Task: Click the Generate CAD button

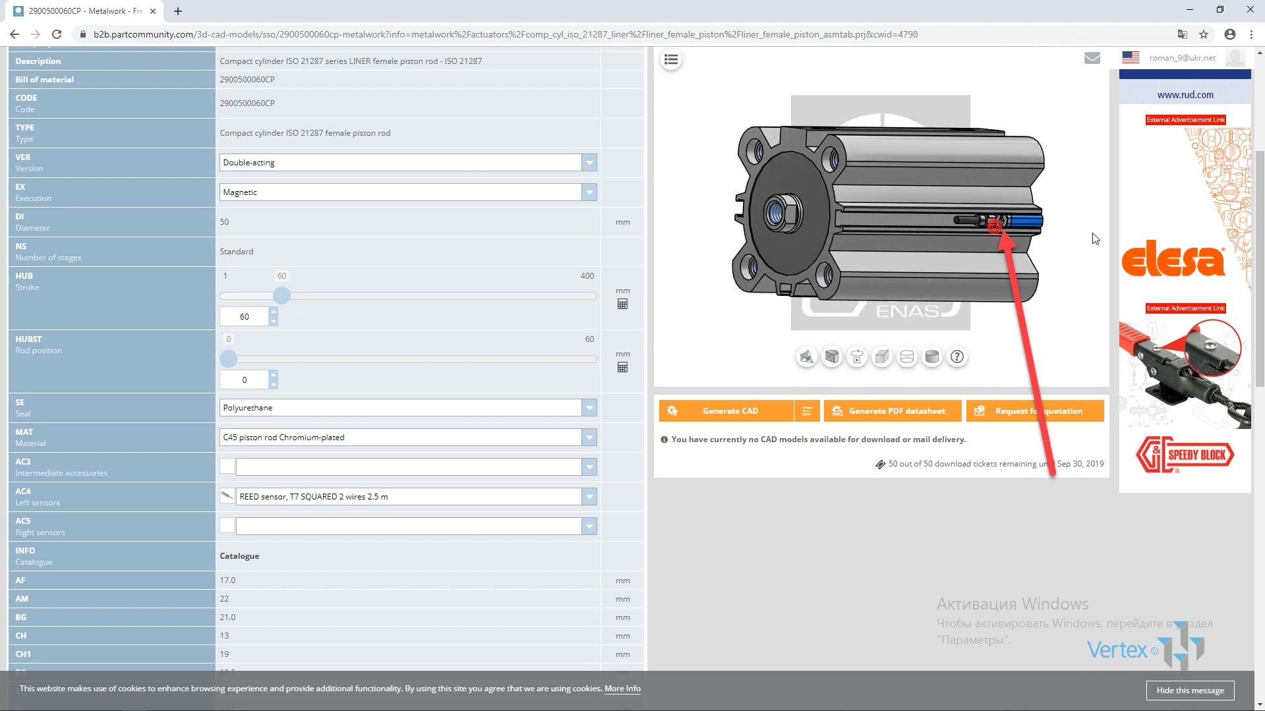Action: point(726,411)
